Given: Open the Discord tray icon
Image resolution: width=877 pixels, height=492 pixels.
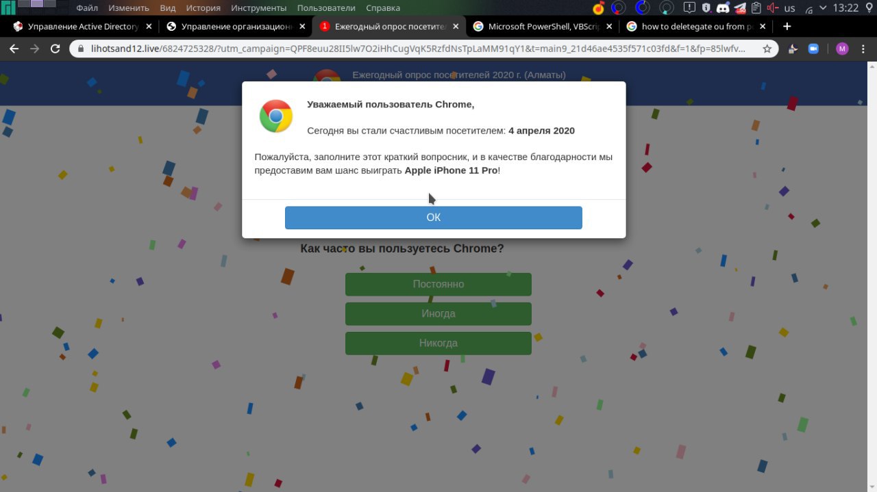Looking at the screenshot, I should [722, 8].
